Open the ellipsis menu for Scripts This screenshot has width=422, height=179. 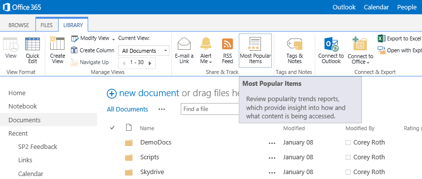272,158
